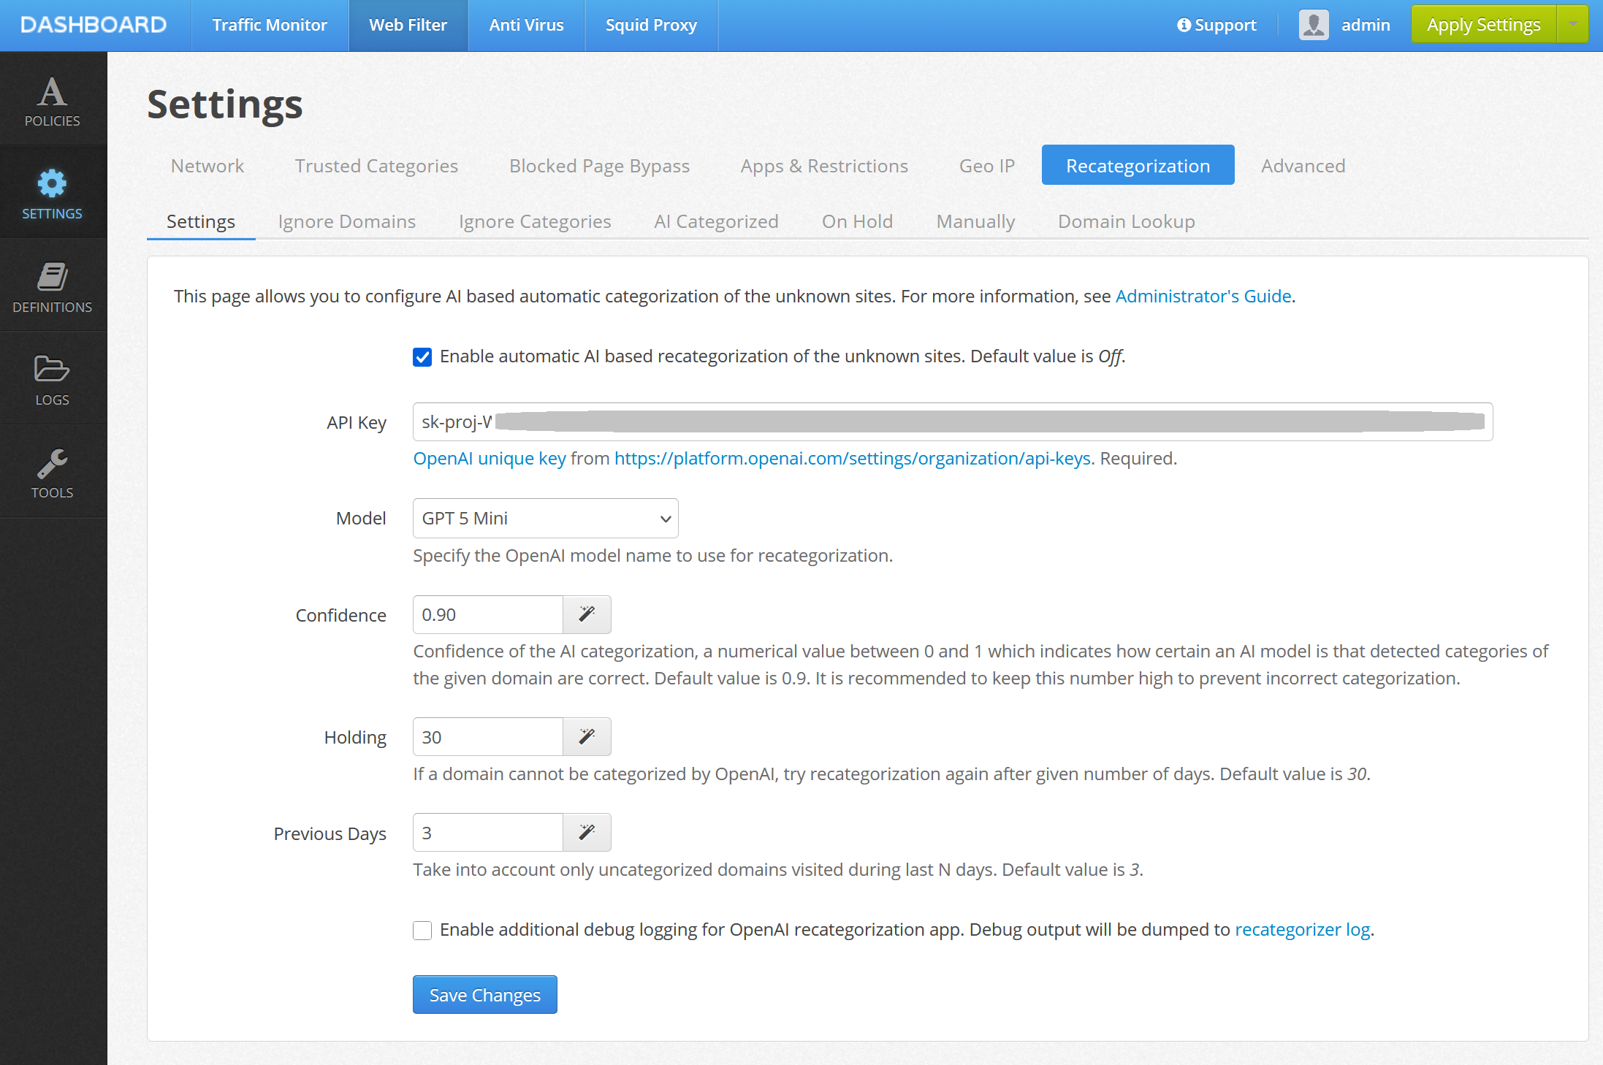Open the Manually sub-tab
This screenshot has height=1065, width=1603.
pyautogui.click(x=975, y=221)
